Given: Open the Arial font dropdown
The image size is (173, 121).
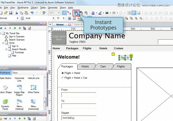Looking at the screenshot, I should 54,18.
